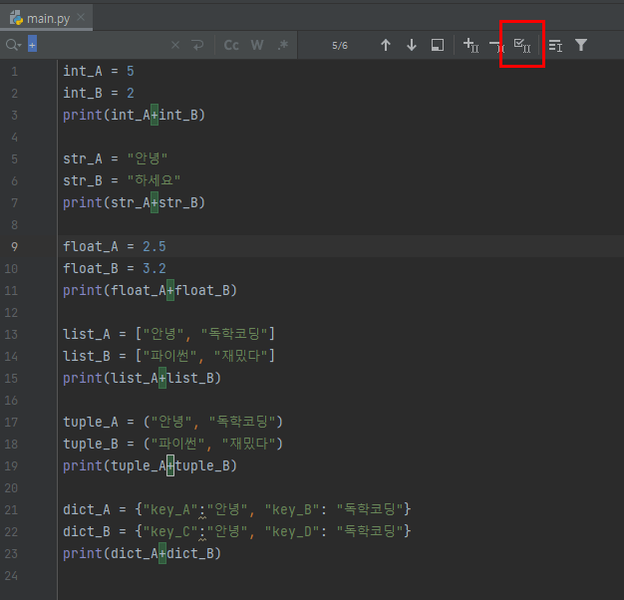Viewport: 624px width, 600px height.
Task: Toggle multiline search mode icon
Action: pyautogui.click(x=555, y=45)
